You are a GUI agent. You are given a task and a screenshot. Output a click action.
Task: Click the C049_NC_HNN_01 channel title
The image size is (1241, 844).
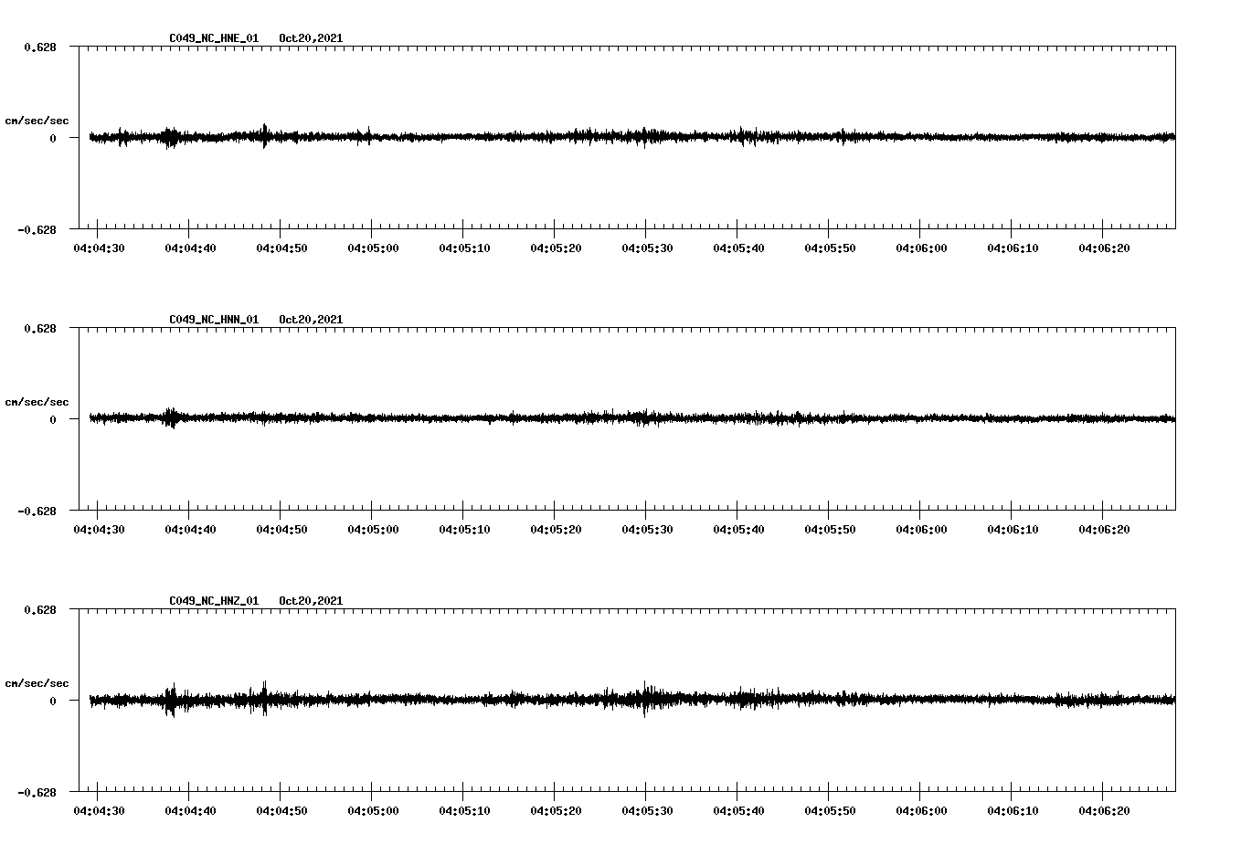214,320
